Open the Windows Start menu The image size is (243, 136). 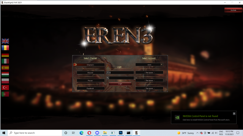click(x=4, y=133)
